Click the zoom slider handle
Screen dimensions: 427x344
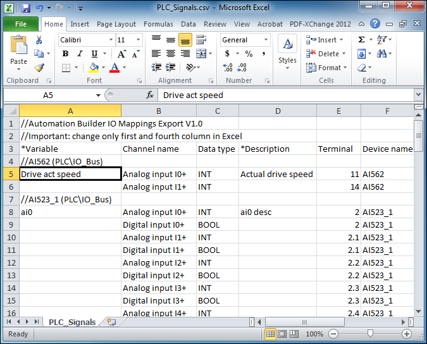370,333
